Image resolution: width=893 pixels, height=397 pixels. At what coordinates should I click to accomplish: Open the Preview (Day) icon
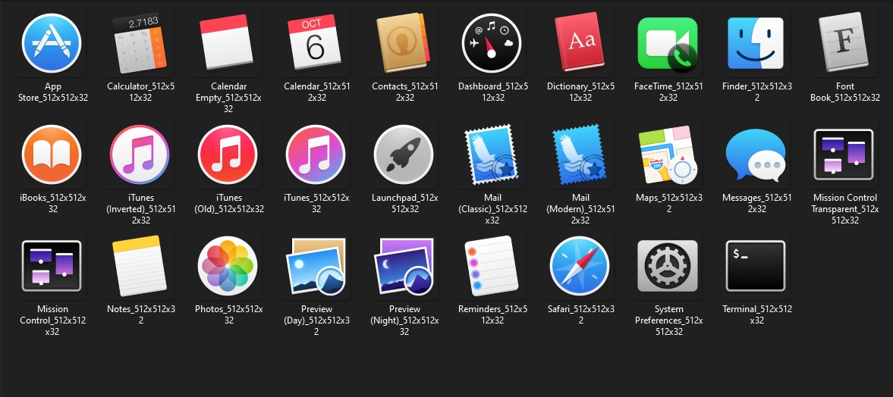pos(316,266)
